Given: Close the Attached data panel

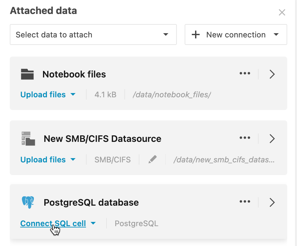Looking at the screenshot, I should [282, 12].
